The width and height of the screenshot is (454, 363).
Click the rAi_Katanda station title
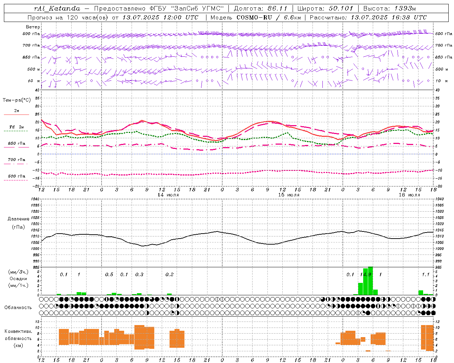pyautogui.click(x=57, y=9)
